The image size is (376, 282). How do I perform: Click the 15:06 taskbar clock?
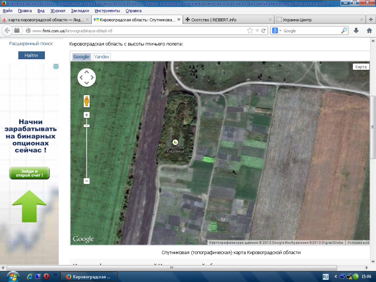[x=366, y=276]
